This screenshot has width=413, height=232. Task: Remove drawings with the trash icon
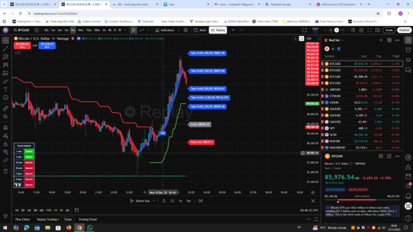click(x=6, y=171)
